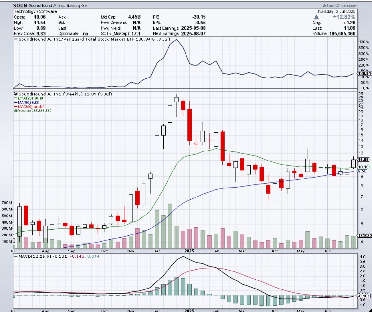Click the Optionable value no
The height and width of the screenshot is (312, 372).
86,34
